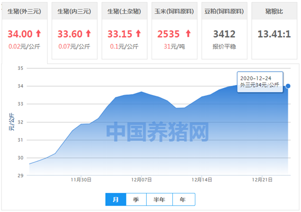Screen dimensions: 301x212
Task: Open the 玉米(饲料原料) price card
Action: coord(174,31)
